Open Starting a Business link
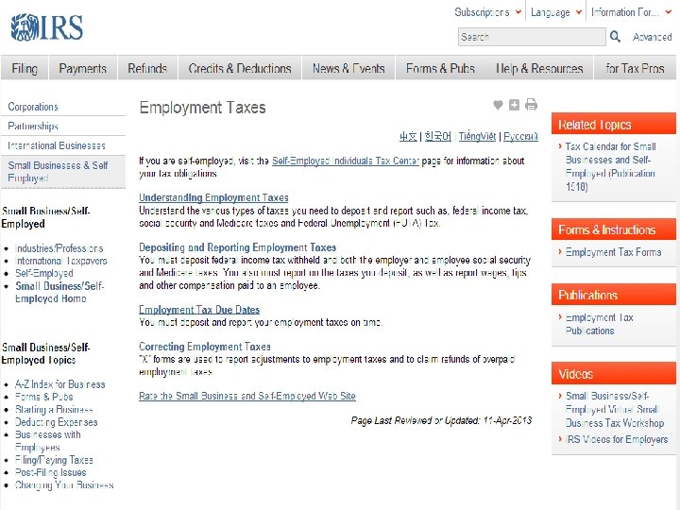 [54, 409]
